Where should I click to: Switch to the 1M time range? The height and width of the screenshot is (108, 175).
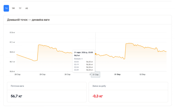click(x=13, y=8)
